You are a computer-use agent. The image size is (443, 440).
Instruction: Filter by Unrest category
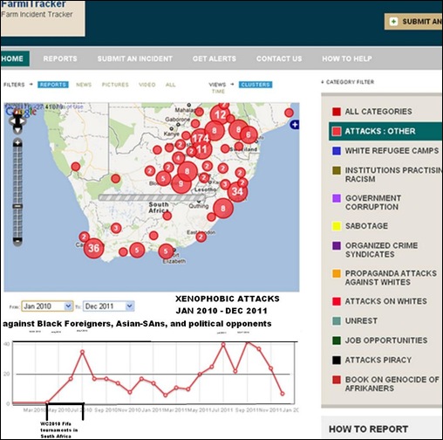point(355,320)
